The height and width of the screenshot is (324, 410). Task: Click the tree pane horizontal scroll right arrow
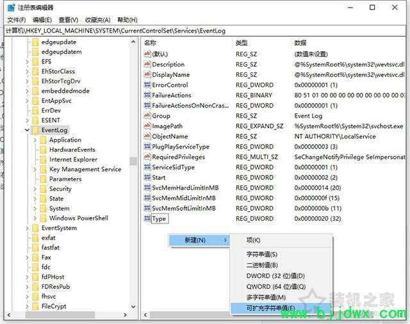pyautogui.click(x=125, y=315)
